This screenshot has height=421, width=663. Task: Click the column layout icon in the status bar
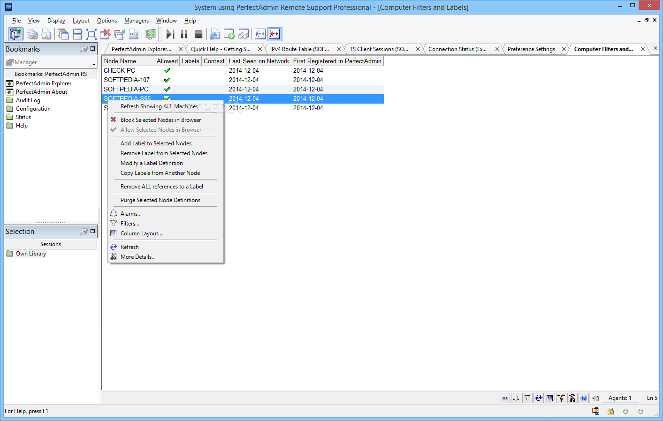click(x=550, y=398)
